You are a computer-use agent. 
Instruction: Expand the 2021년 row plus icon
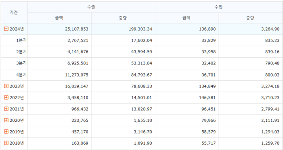tap(6, 109)
